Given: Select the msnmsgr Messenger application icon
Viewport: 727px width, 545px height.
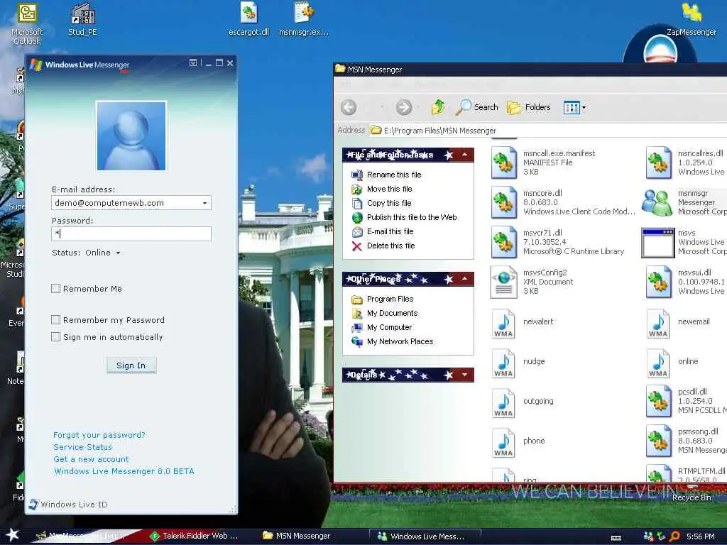Looking at the screenshot, I should pos(657,202).
